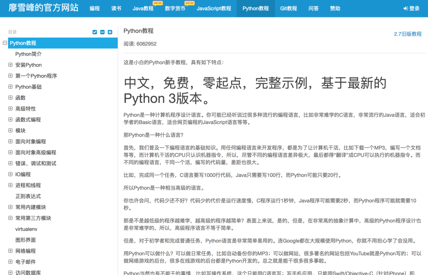Open the 2.7旧版教程 link

(408, 34)
